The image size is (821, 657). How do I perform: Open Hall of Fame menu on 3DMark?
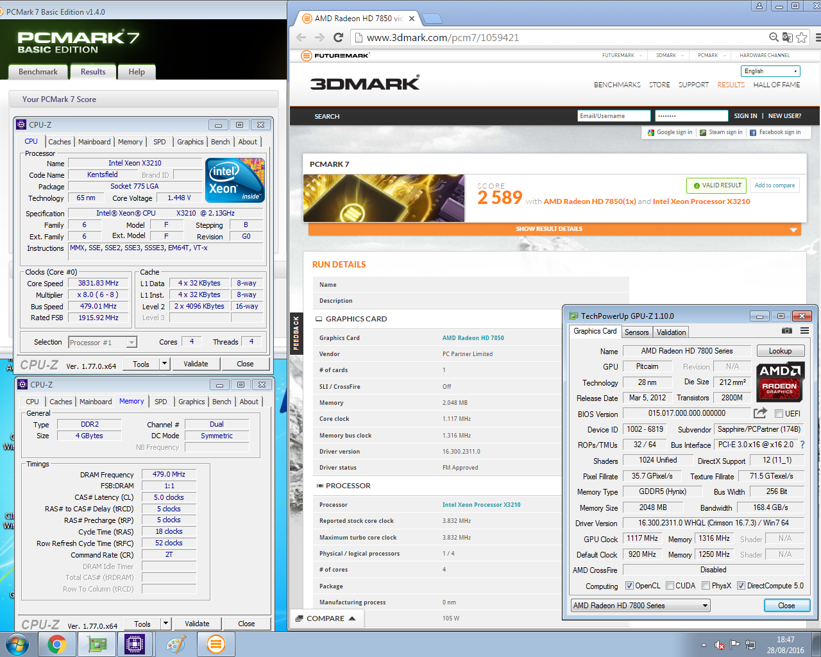[776, 85]
